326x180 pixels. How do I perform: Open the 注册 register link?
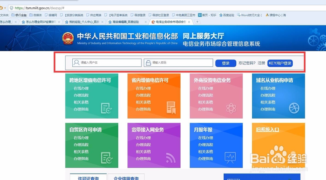pos(261,63)
